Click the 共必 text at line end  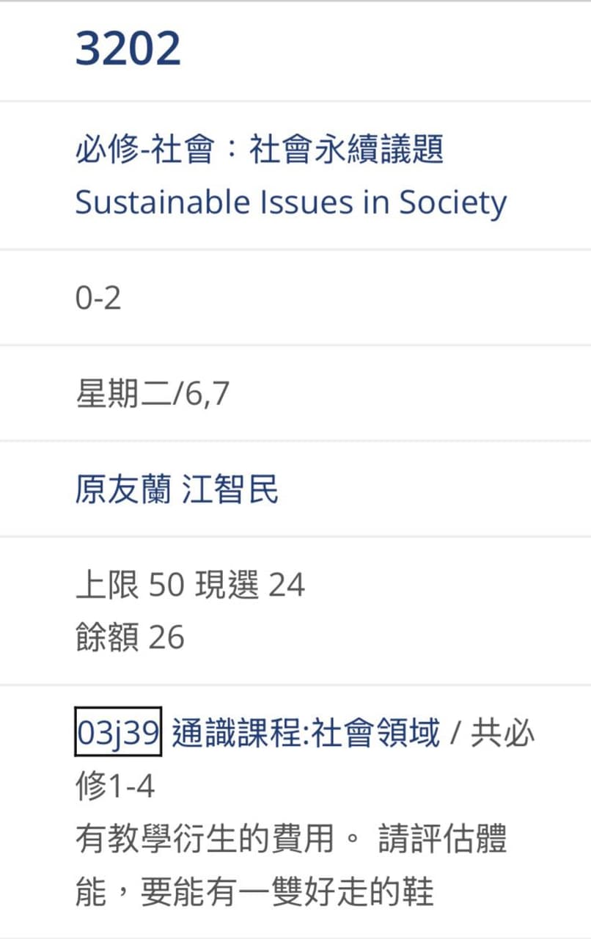tap(503, 733)
